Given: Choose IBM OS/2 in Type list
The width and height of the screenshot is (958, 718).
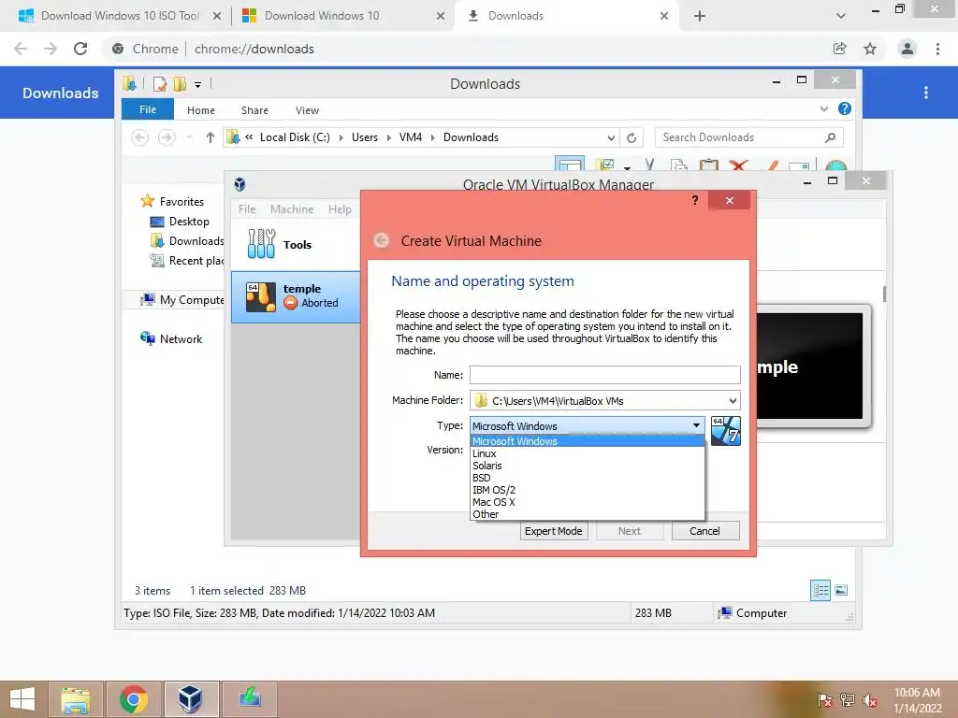Looking at the screenshot, I should (x=588, y=490).
